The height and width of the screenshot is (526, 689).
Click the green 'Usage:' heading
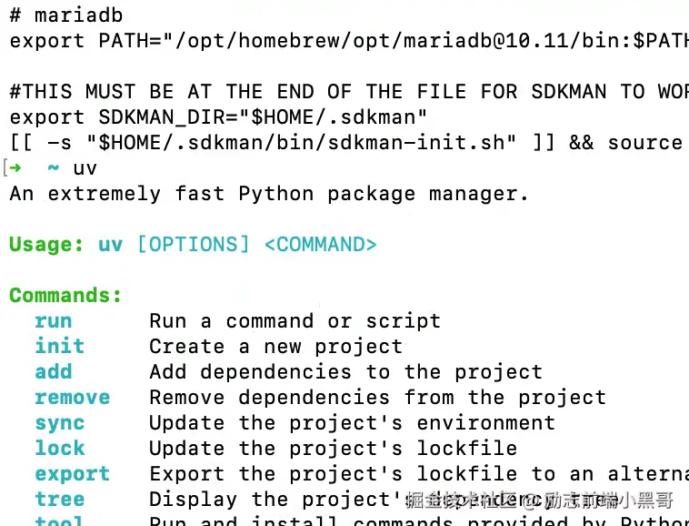click(46, 245)
